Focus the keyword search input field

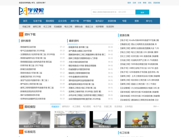(113, 12)
